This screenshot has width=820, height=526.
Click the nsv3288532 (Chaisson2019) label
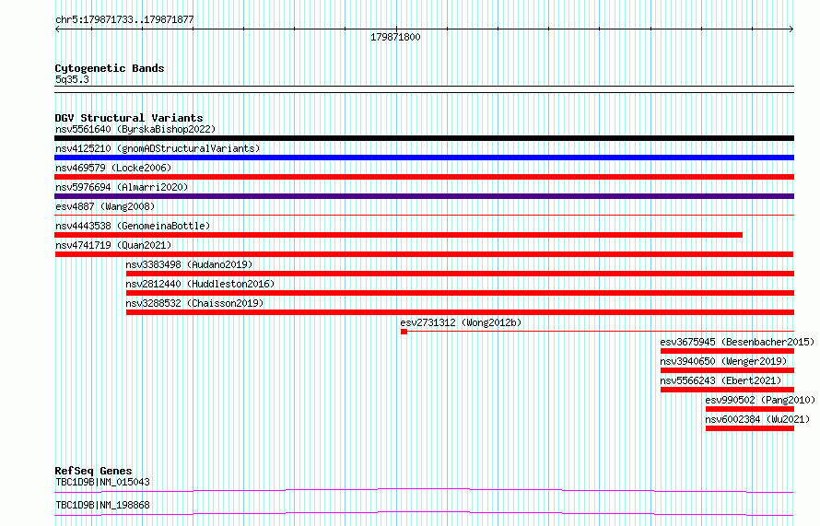point(194,303)
